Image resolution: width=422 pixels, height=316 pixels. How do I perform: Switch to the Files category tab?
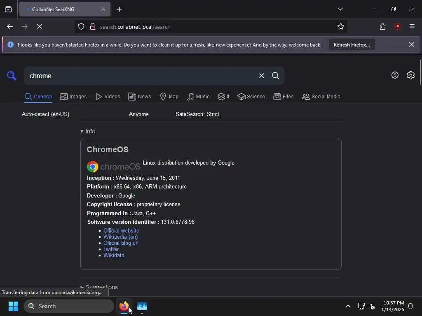pos(284,97)
